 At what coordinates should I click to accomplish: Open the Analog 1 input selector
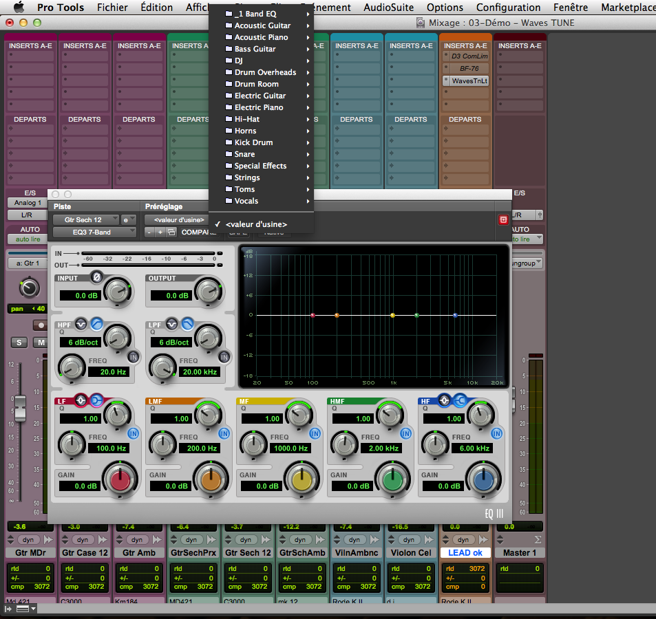(28, 203)
